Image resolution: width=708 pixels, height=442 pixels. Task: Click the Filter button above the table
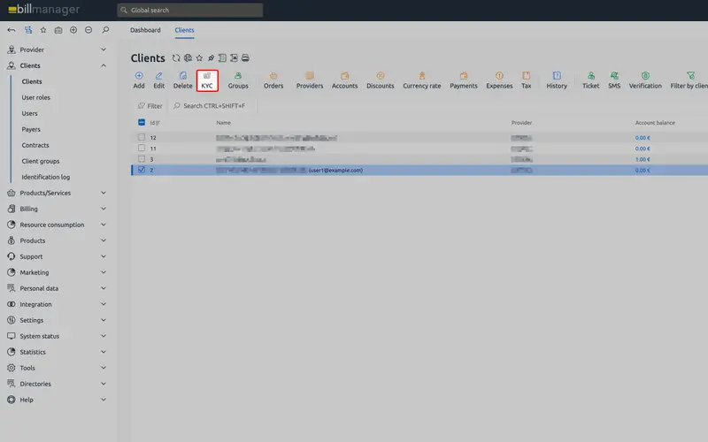[150, 106]
